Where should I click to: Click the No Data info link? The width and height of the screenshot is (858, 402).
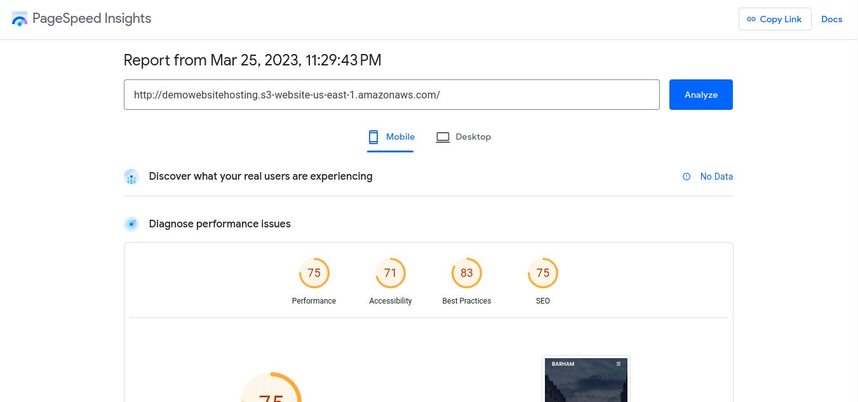pos(716,177)
